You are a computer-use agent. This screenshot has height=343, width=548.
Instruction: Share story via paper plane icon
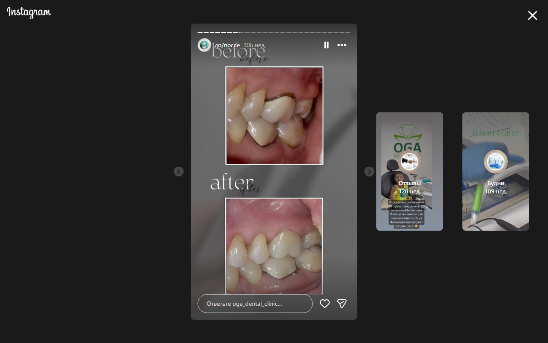point(342,304)
